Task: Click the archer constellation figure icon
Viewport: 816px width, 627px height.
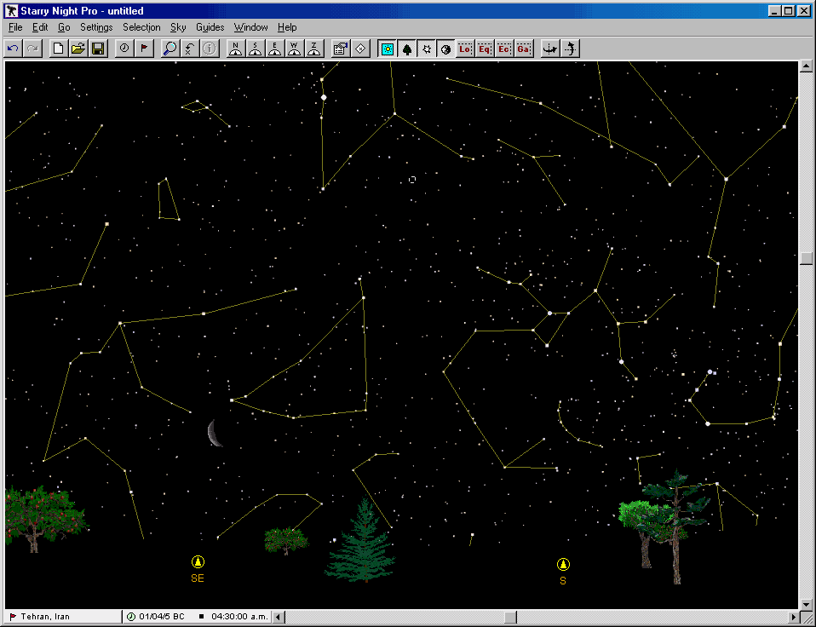Action: coord(570,49)
